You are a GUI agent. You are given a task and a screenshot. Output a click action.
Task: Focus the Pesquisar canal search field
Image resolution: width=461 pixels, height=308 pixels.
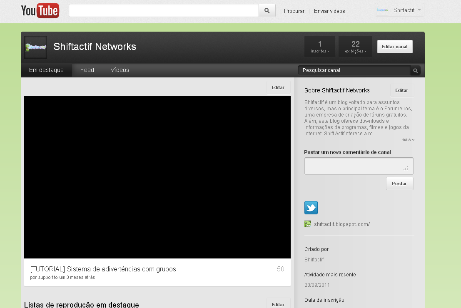point(354,70)
